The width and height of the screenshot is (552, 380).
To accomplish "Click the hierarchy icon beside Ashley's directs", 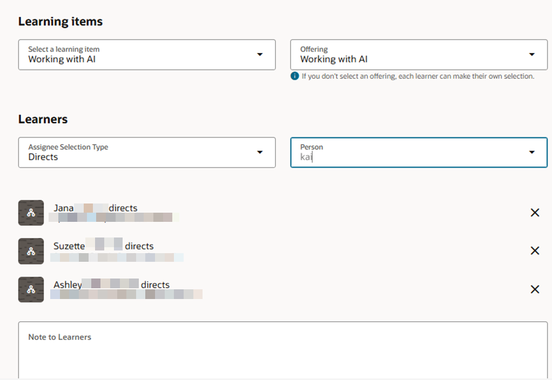I will (31, 289).
